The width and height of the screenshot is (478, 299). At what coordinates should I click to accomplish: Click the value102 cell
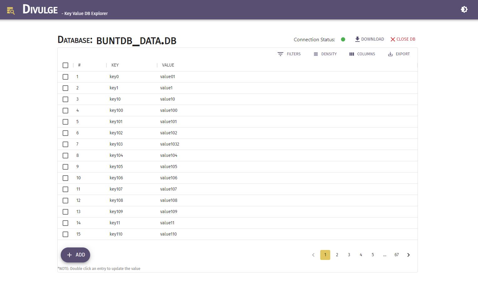(169, 133)
